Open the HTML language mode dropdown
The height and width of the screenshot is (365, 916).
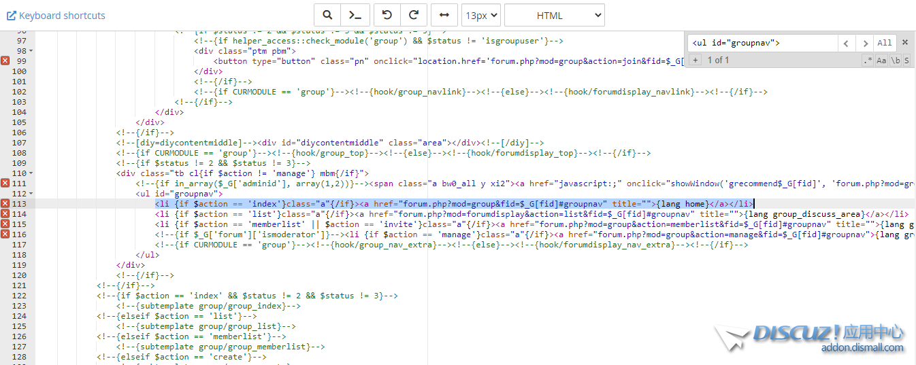point(554,15)
